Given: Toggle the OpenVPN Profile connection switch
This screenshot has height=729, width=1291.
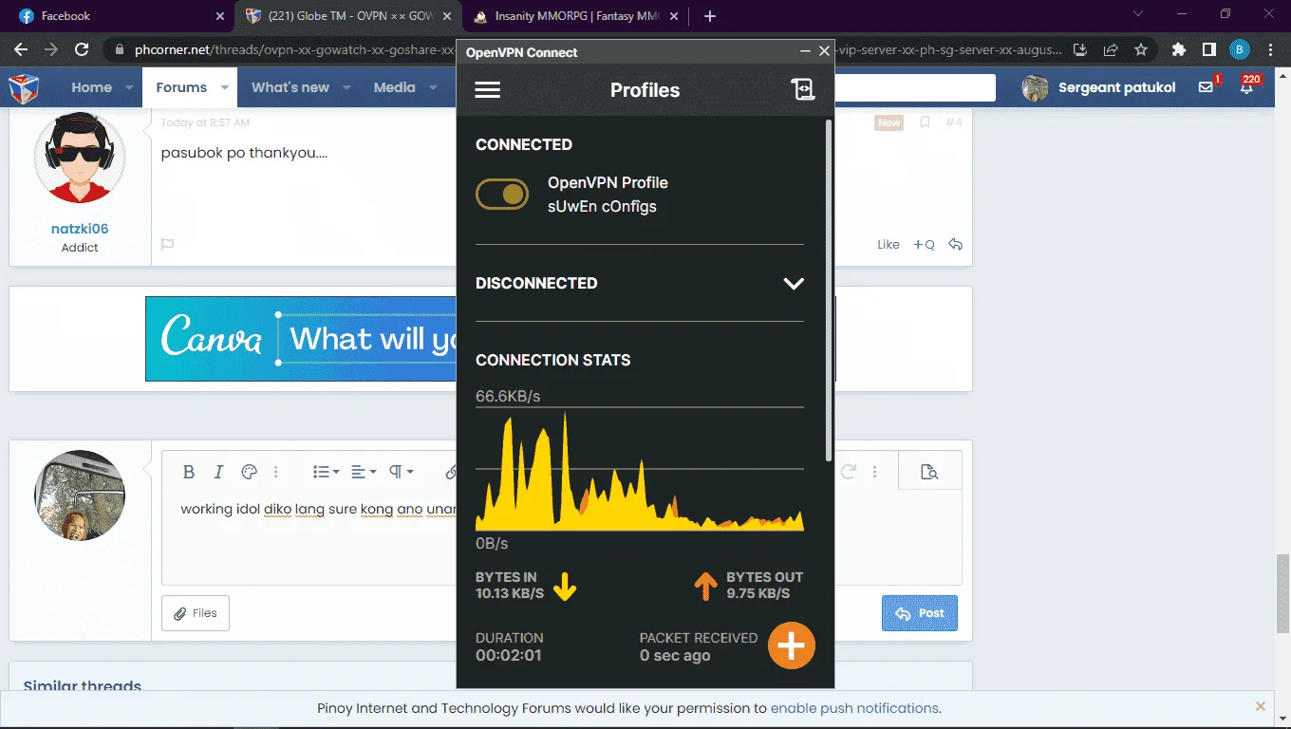Looking at the screenshot, I should [x=502, y=195].
